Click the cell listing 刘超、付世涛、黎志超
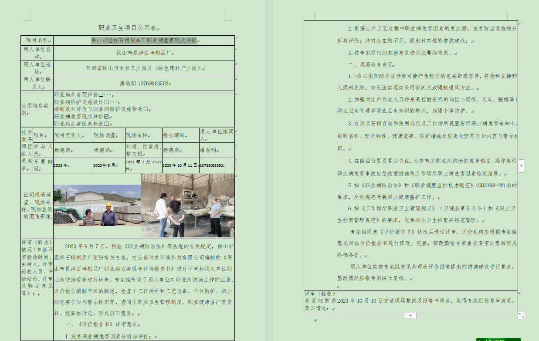Image resolution: width=539 pixels, height=341 pixels. click(x=143, y=150)
